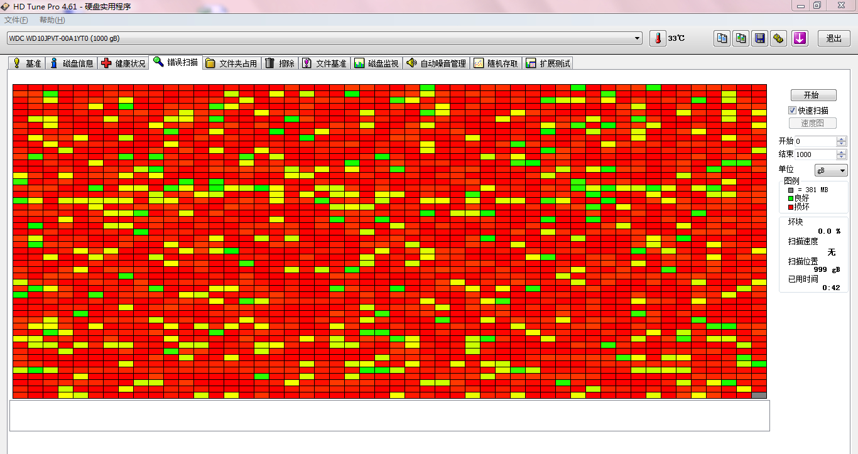Open the 扩展测试 tab

tap(548, 63)
